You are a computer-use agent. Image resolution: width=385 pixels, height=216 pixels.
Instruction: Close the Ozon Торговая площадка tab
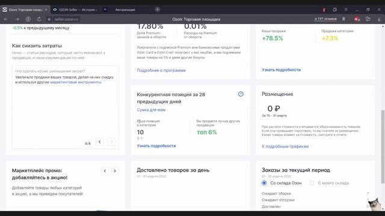46,10
